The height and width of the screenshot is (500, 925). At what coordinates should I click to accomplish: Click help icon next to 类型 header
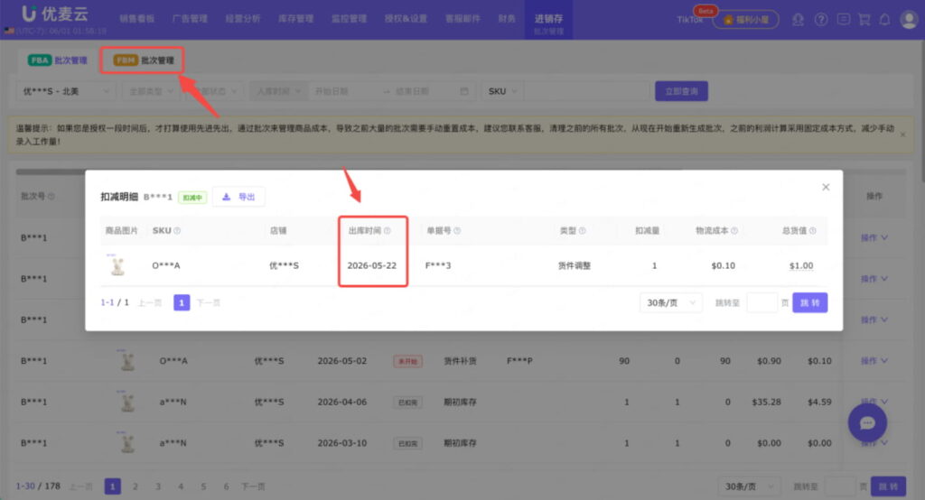click(583, 230)
